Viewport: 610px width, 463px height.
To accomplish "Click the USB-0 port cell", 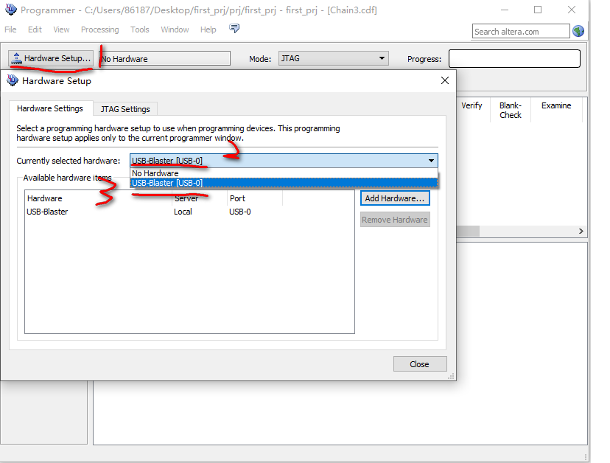I will click(x=240, y=212).
